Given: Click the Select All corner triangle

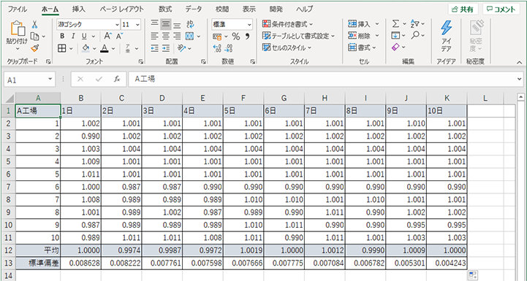Looking at the screenshot, I should point(9,99).
